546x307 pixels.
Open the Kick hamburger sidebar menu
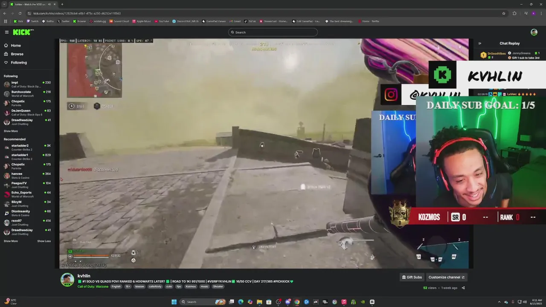tap(7, 32)
